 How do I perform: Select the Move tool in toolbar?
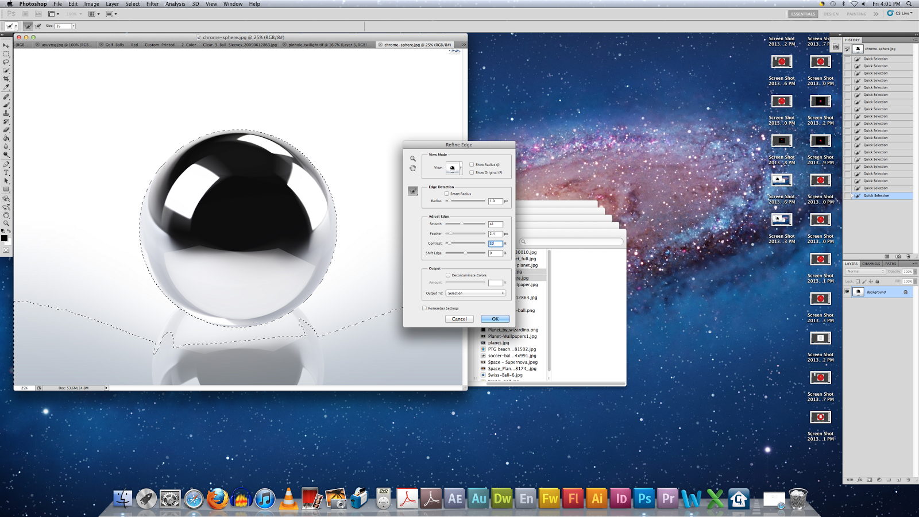[6, 45]
